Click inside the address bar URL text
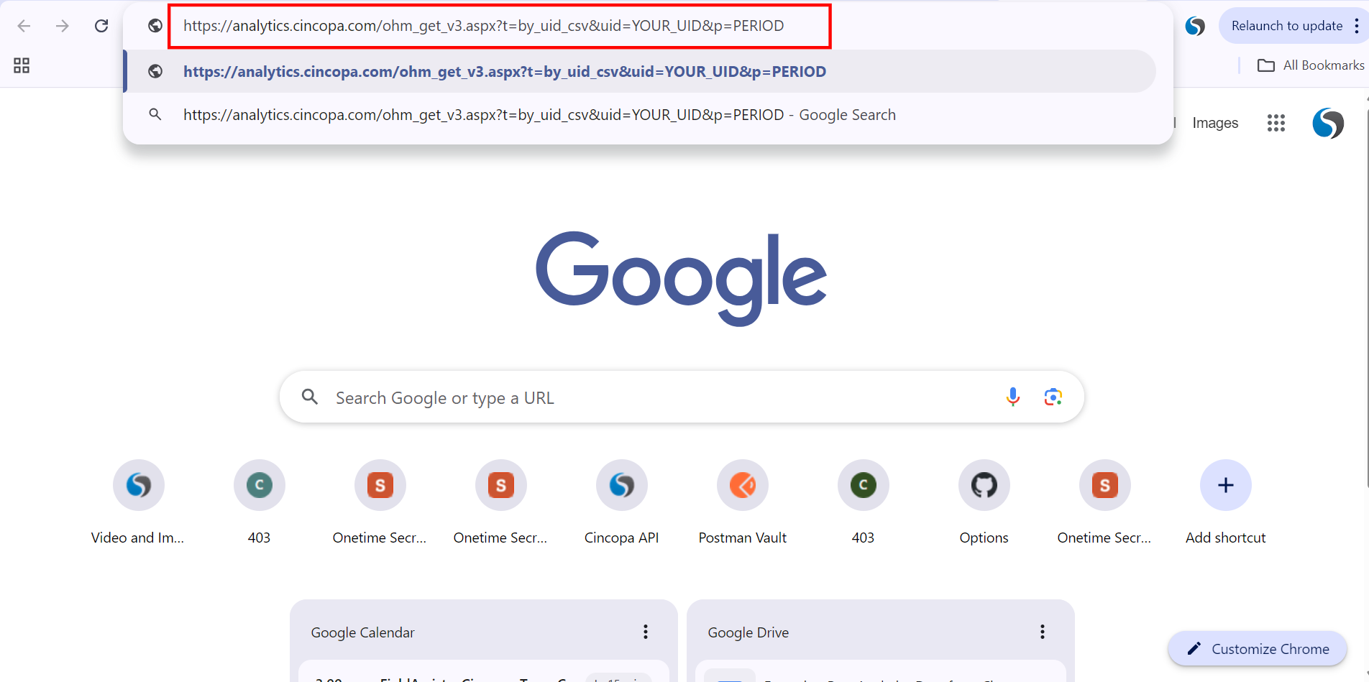 tap(483, 26)
